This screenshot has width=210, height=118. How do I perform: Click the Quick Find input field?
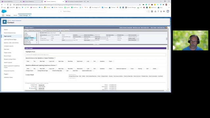(53, 33)
